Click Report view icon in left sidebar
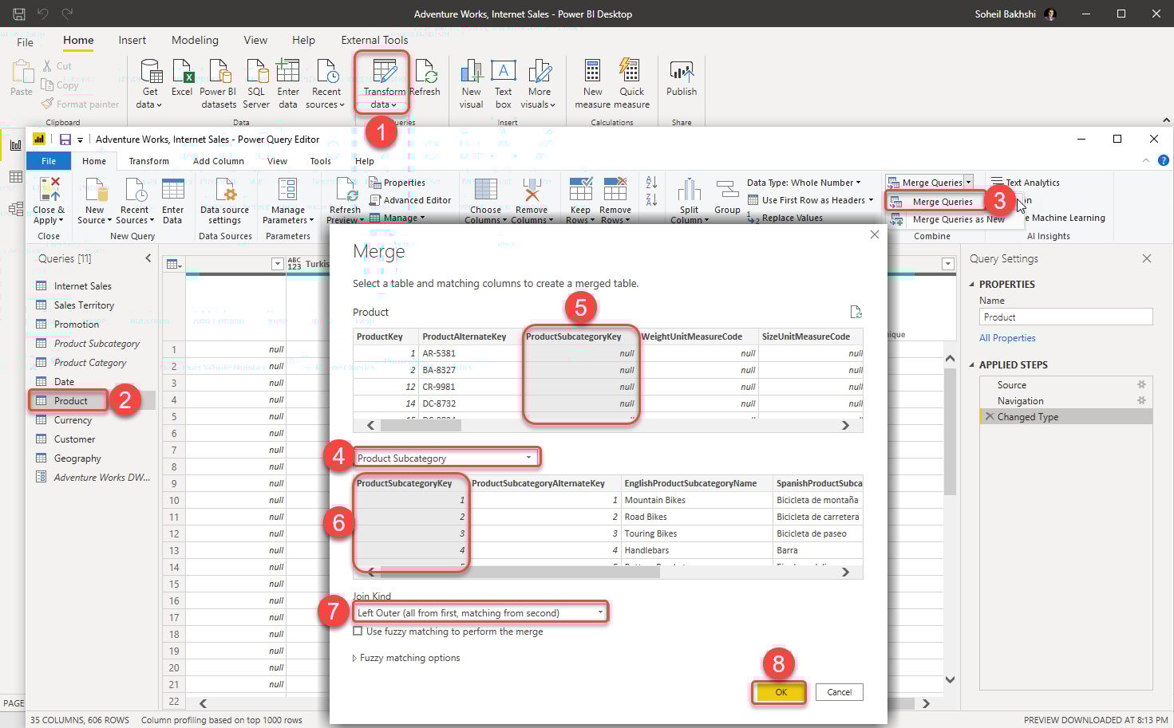 (x=15, y=144)
